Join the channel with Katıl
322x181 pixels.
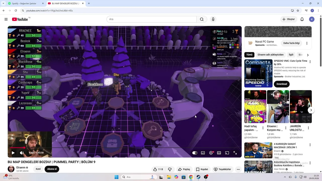38,169
